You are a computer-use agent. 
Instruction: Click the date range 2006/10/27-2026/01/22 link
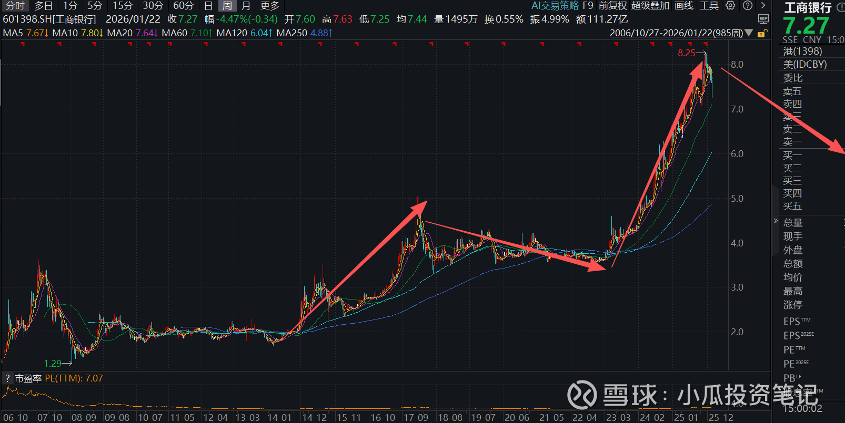677,33
